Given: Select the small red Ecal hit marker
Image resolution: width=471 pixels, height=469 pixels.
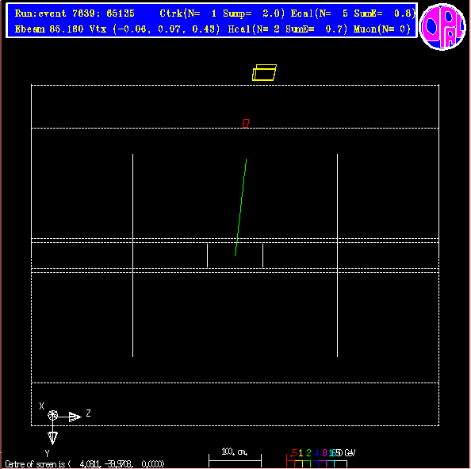Looking at the screenshot, I should coord(246,124).
